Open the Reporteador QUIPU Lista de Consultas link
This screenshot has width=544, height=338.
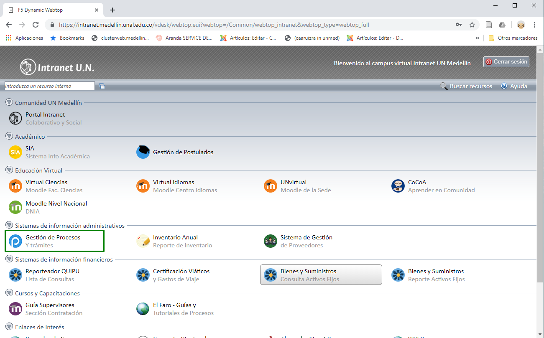click(x=52, y=275)
